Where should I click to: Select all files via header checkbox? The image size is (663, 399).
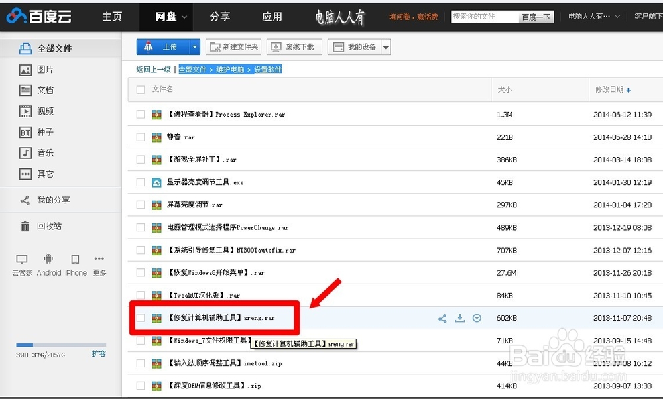pyautogui.click(x=141, y=89)
